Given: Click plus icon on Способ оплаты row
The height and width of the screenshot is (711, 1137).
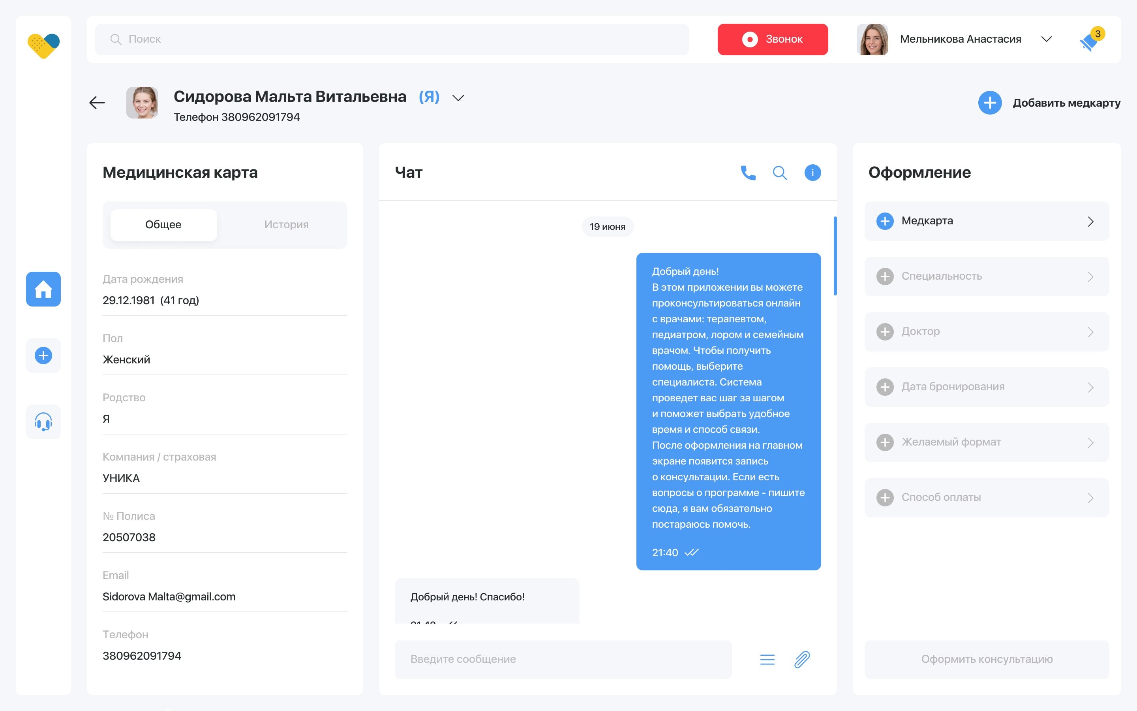Looking at the screenshot, I should [x=885, y=498].
